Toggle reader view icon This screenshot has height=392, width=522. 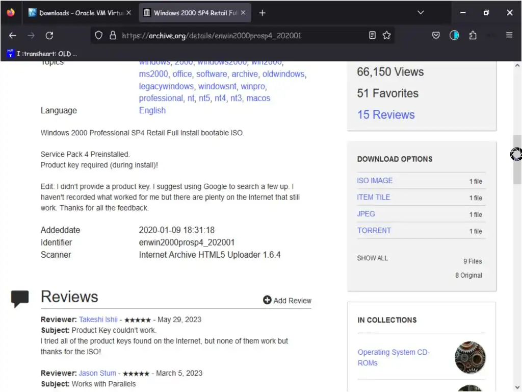tap(372, 35)
